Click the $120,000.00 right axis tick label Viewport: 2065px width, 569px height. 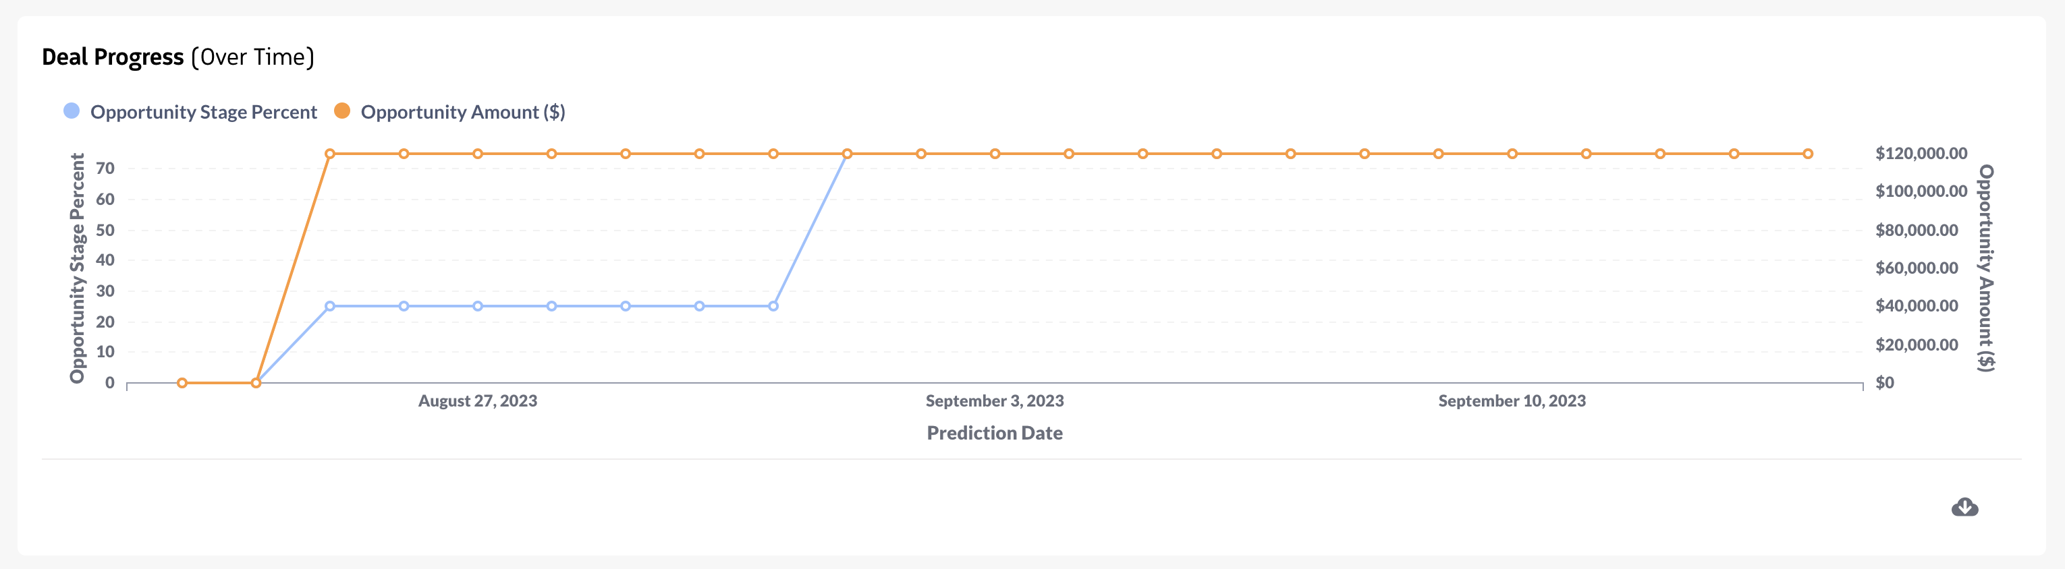(x=1921, y=153)
